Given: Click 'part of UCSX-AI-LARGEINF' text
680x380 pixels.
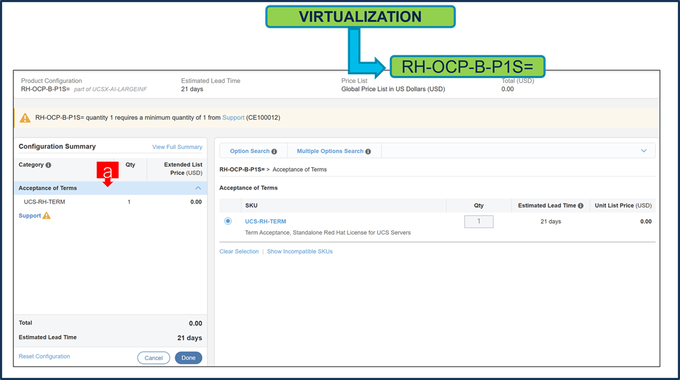Looking at the screenshot, I should 110,89.
